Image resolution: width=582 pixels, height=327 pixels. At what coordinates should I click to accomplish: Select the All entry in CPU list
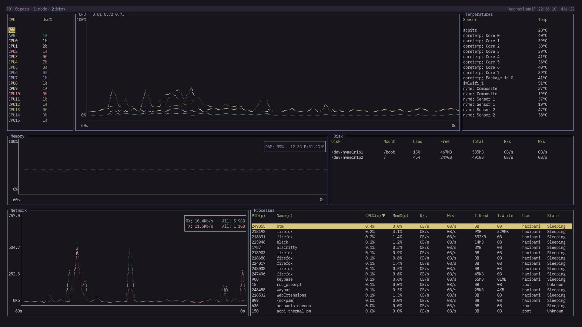(x=12, y=30)
